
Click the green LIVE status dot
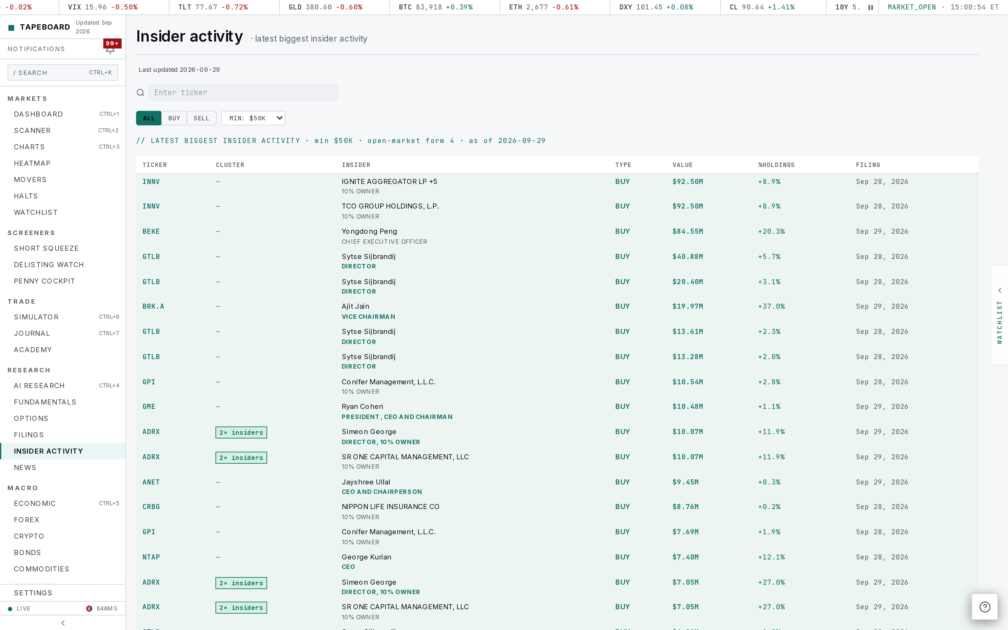[x=10, y=609]
